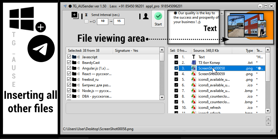Click the image icon of ScreenShot00058

point(194,68)
